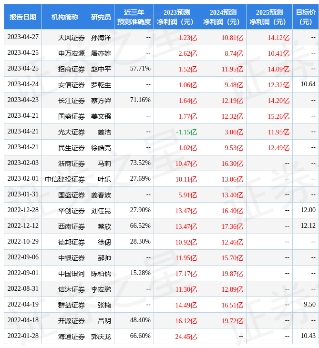
Task: Click analyst name 刘佳昆
Action: click(x=101, y=211)
